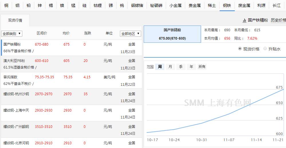Go to the 铟镓锗 tab
Screen dimensions: 286x148
point(137,5)
